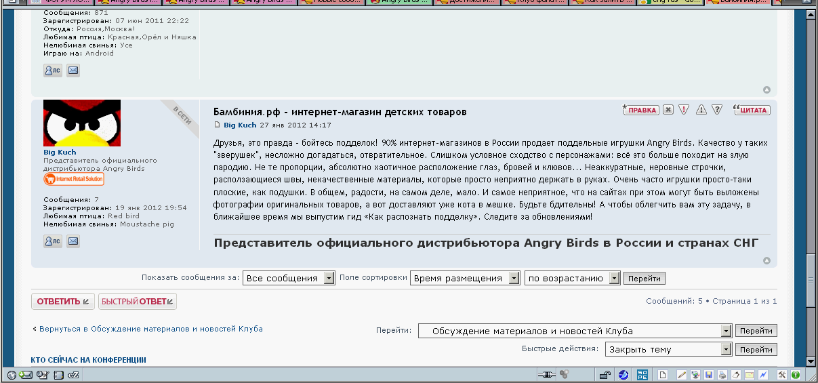Report the post using the red exclamation icon
The width and height of the screenshot is (818, 383).
[684, 110]
